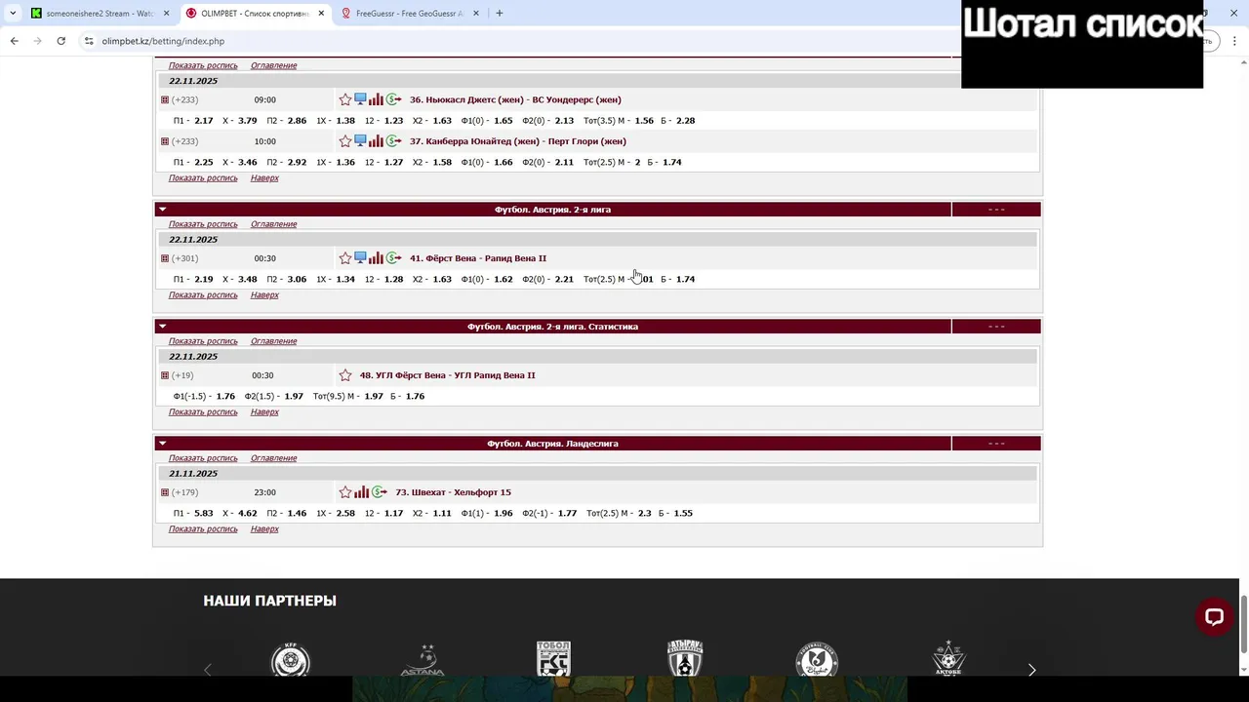This screenshot has height=702, width=1249.
Task: Open a new browser tab
Action: pos(500,14)
